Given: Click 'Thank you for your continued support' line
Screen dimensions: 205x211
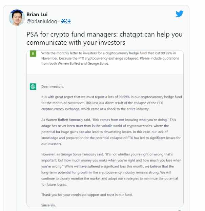Looking at the screenshot, I should coord(87,195).
